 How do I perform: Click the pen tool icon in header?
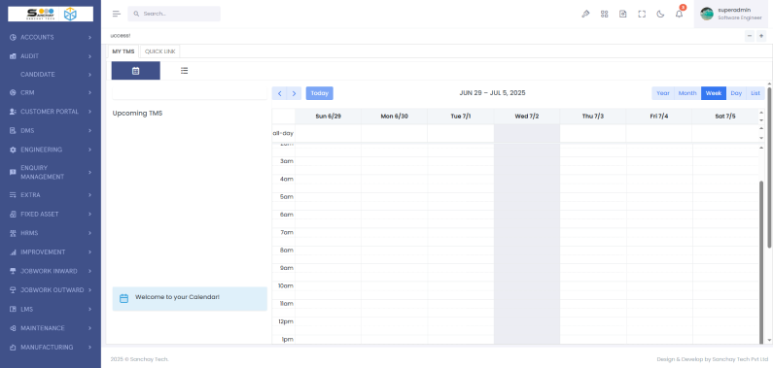(x=585, y=14)
